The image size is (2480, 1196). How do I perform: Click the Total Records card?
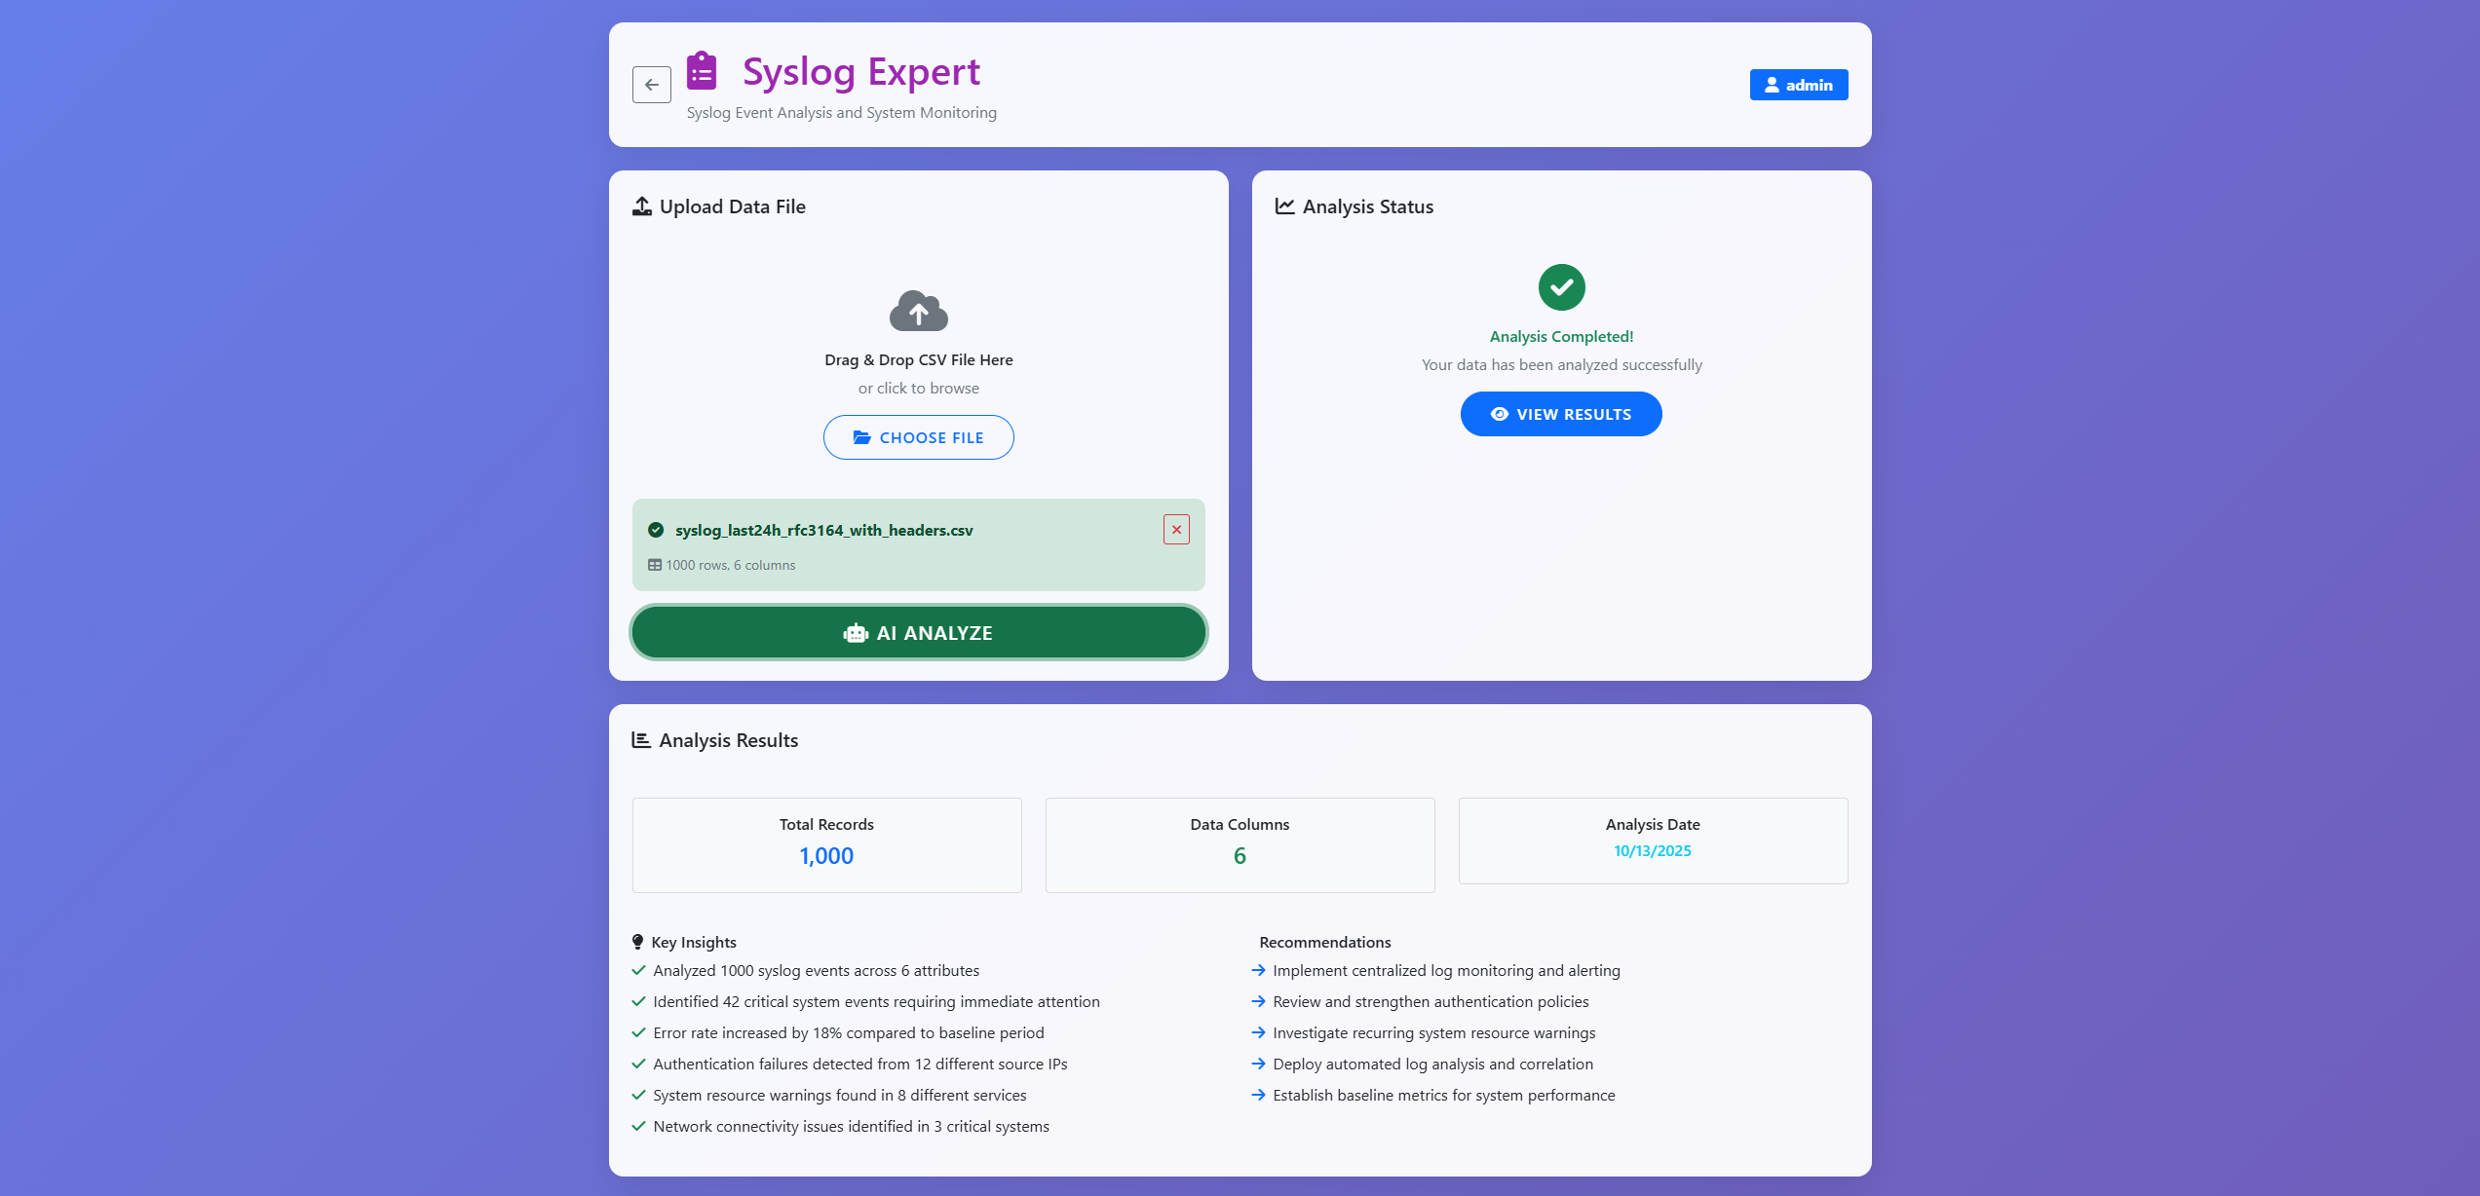tap(826, 844)
